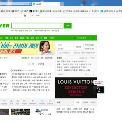The width and height of the screenshot is (122, 122).
Task: Expand the search box autocomplete arrow
Action: pyautogui.click(x=61, y=26)
